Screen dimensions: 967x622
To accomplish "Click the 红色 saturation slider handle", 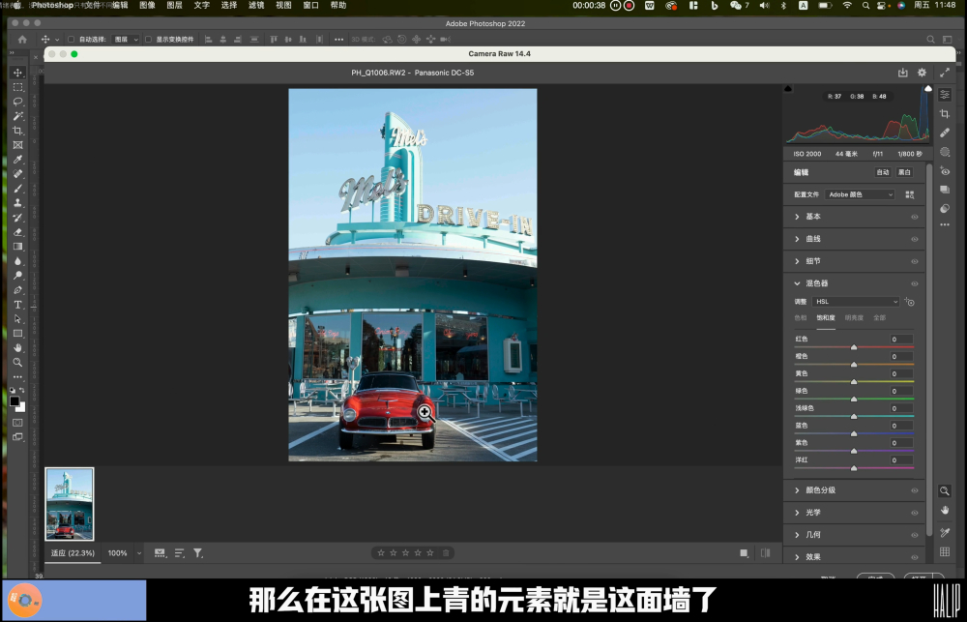I will pos(854,347).
